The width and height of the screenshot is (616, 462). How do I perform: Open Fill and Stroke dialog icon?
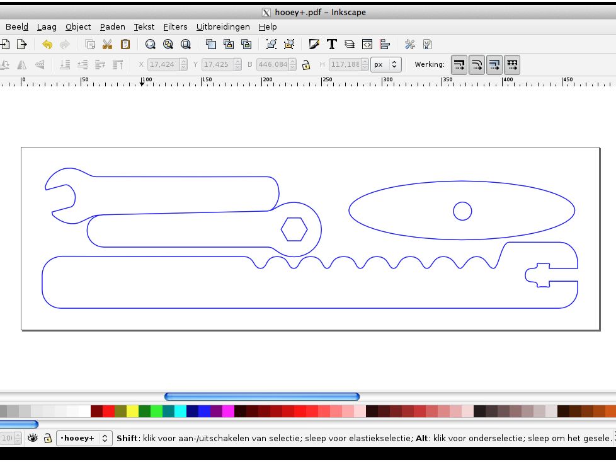tap(314, 44)
